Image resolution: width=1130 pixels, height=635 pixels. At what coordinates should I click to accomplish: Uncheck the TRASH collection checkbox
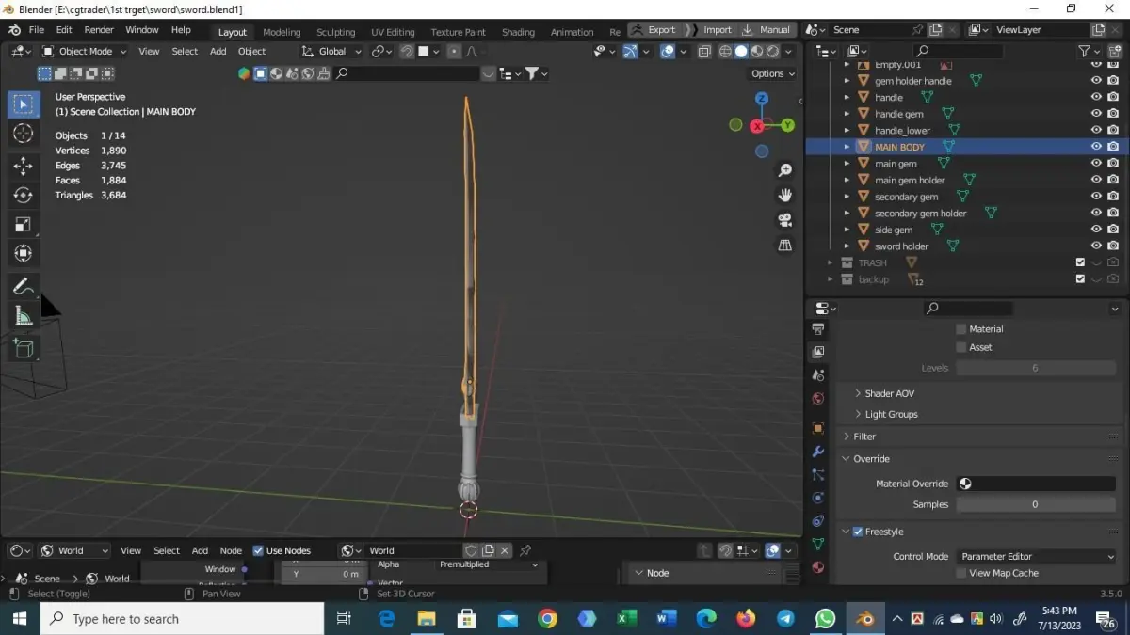point(1080,262)
